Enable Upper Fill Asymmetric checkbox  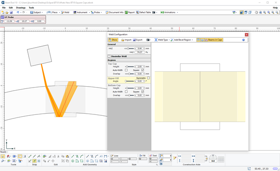coord(149,78)
